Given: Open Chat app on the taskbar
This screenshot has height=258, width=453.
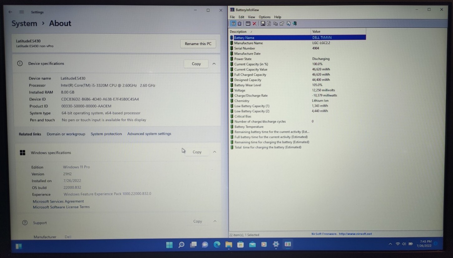Looking at the screenshot, I should [x=205, y=245].
